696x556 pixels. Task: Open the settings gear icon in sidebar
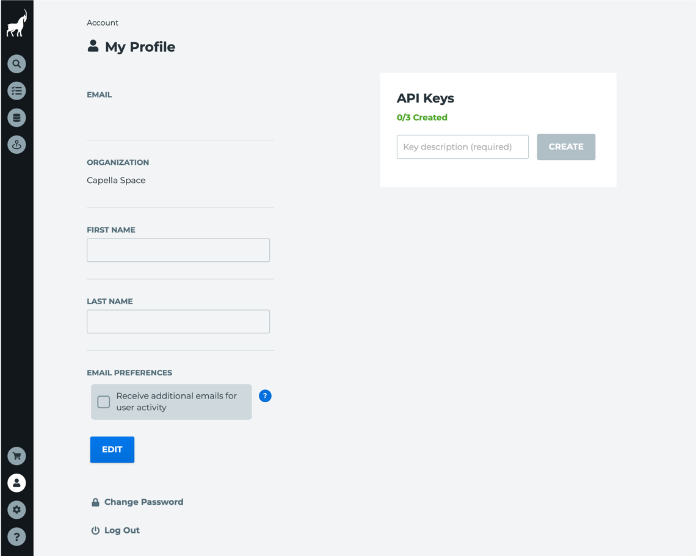click(x=16, y=510)
